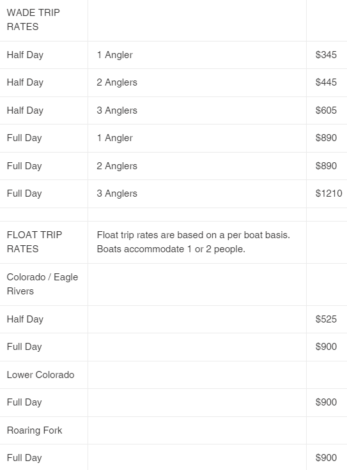The width and height of the screenshot is (347, 470).
Task: Click the $445 price cell
Action: point(326,82)
